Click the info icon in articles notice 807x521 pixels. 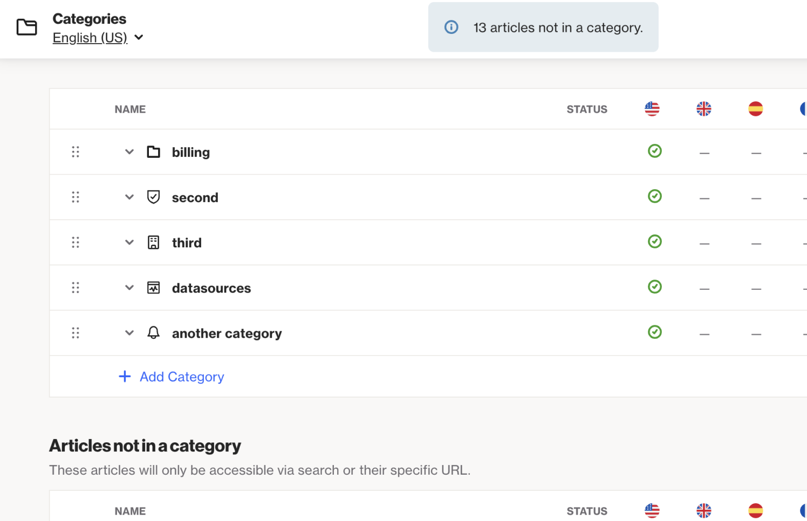(x=452, y=27)
